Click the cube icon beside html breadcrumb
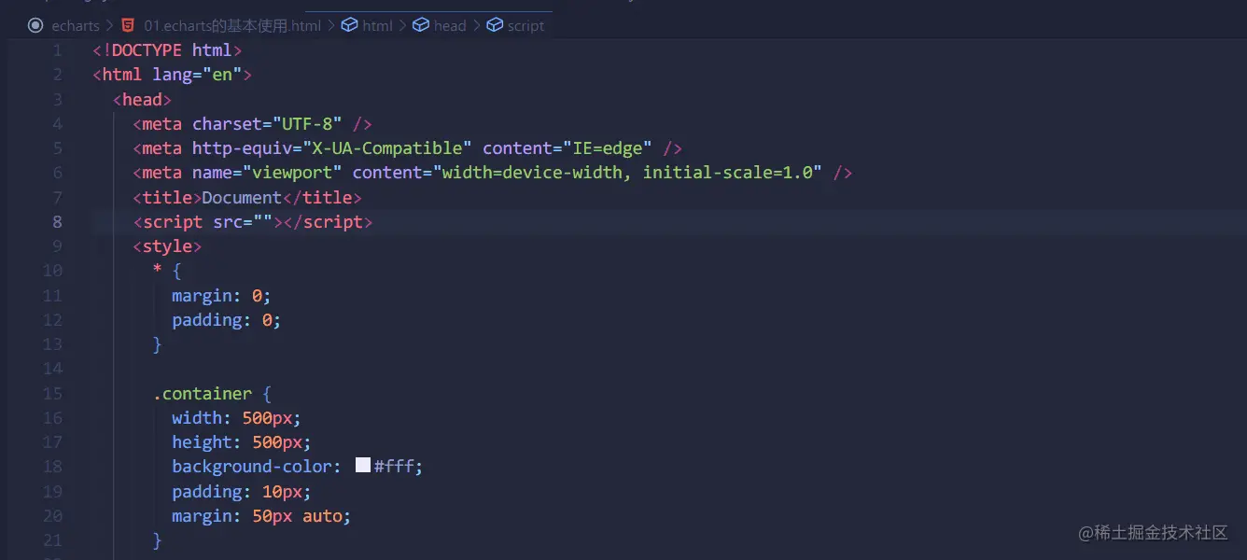This screenshot has width=1247, height=560. click(349, 26)
